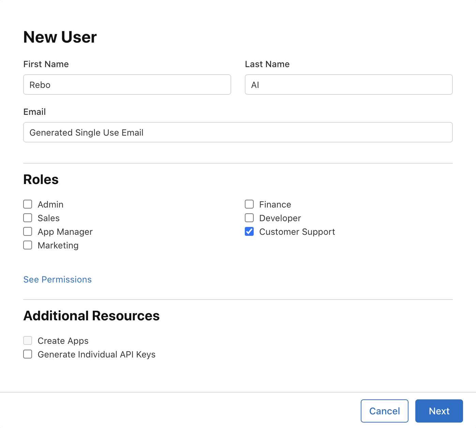The image size is (476, 428).
Task: Click the Finance role label text
Action: click(275, 204)
